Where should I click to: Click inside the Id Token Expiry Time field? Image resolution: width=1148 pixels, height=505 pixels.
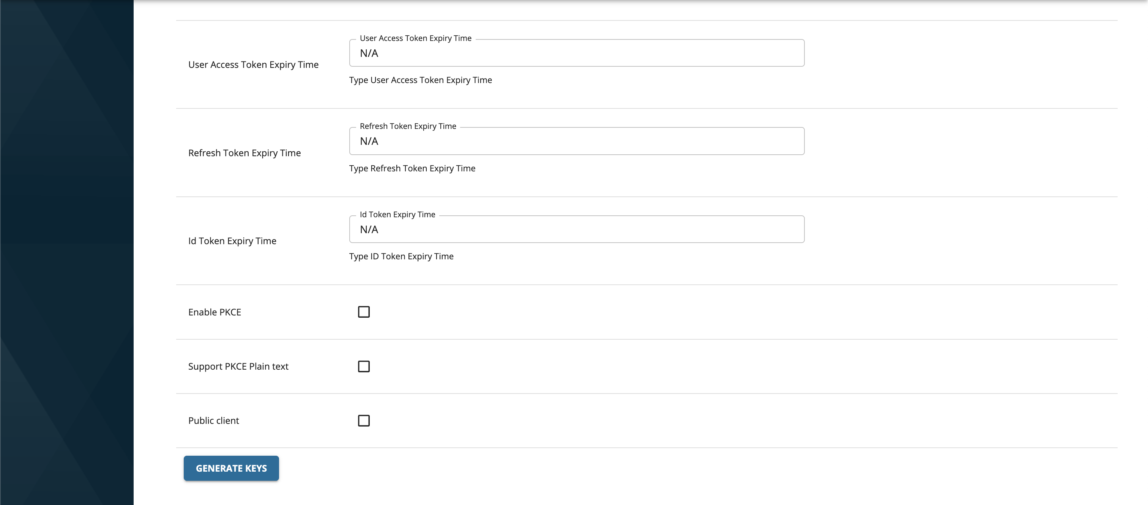click(575, 229)
